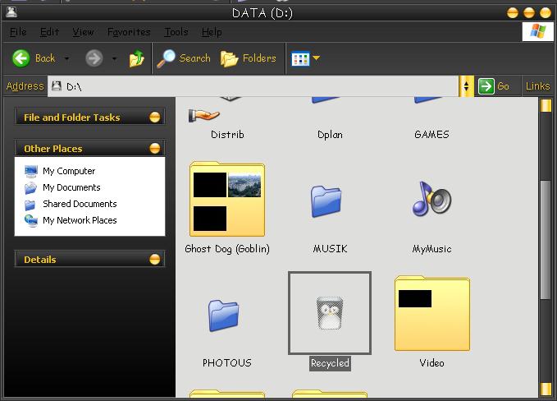Open the Favorites menu
Viewport: 557px width, 401px height.
point(129,32)
